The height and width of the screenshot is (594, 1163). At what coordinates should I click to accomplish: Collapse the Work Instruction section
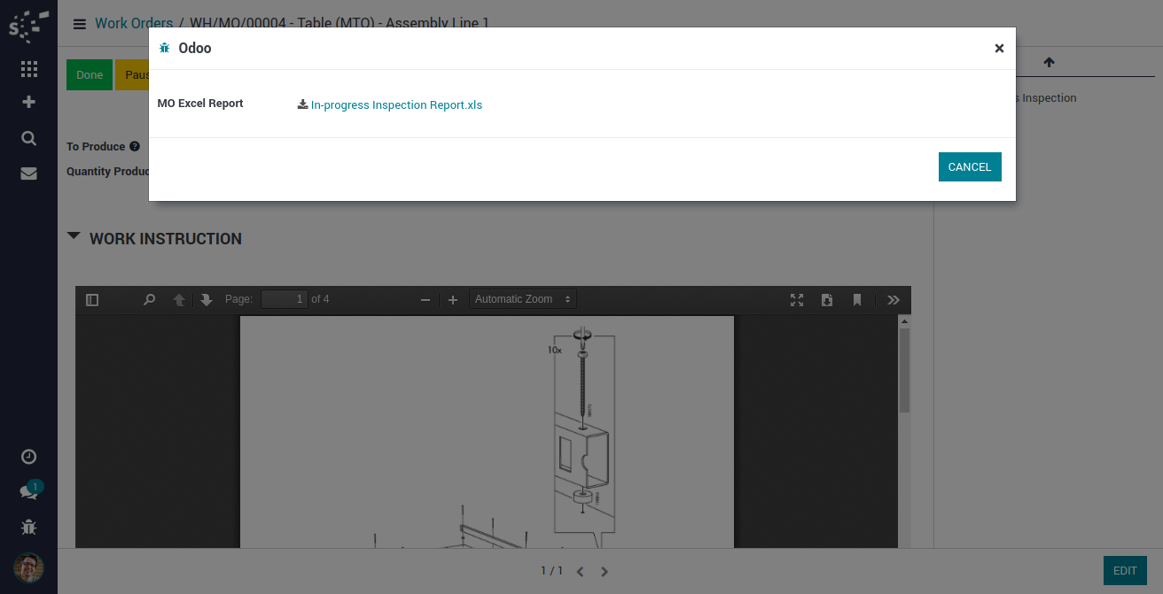coord(74,237)
